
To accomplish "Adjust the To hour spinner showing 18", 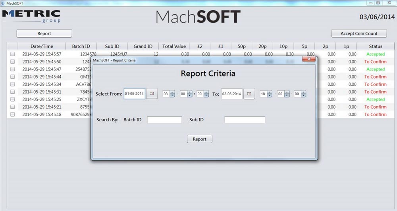I will pyautogui.click(x=270, y=94).
